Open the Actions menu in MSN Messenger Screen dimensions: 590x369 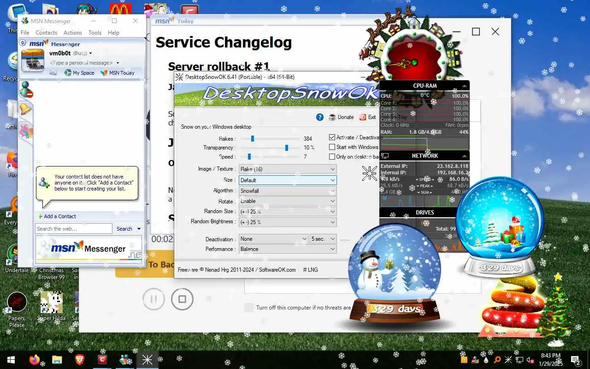pyautogui.click(x=73, y=33)
